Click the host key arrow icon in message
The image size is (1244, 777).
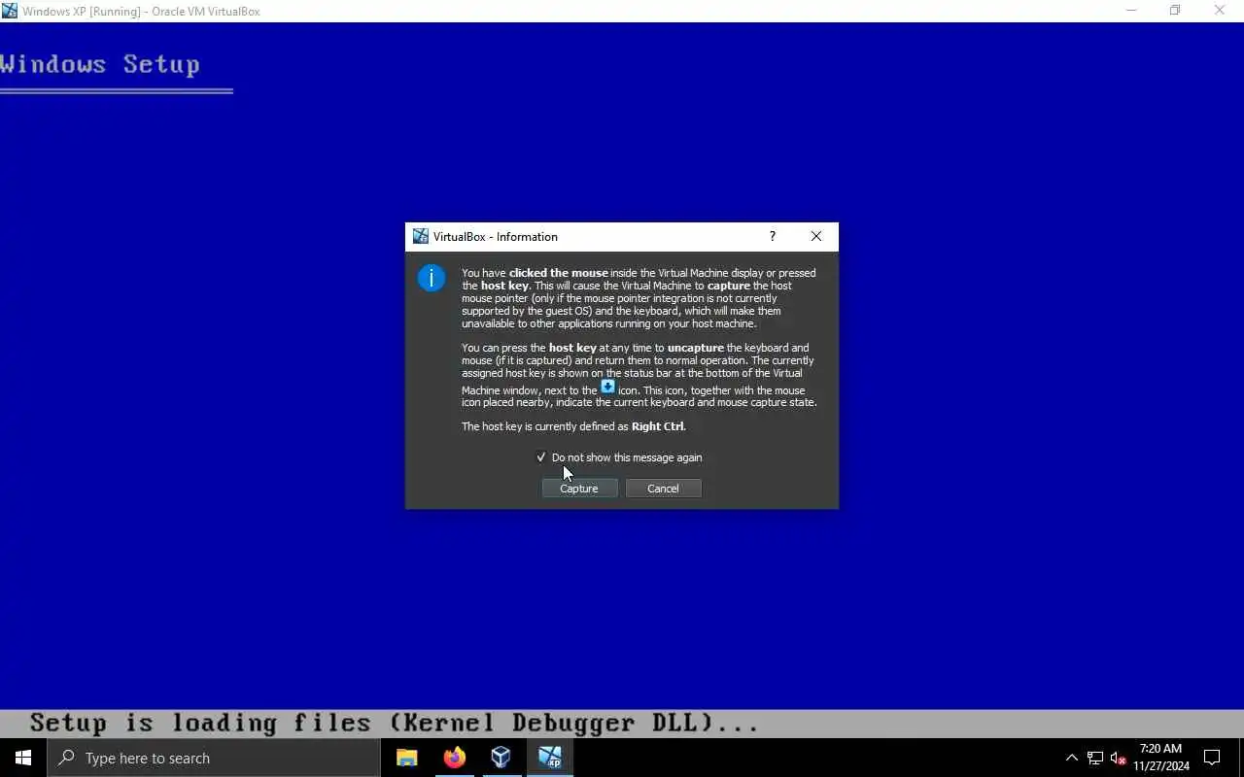coord(607,387)
